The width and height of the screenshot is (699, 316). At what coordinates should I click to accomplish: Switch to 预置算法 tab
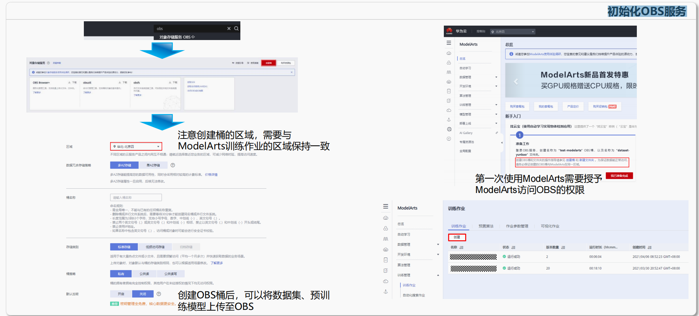click(x=486, y=226)
